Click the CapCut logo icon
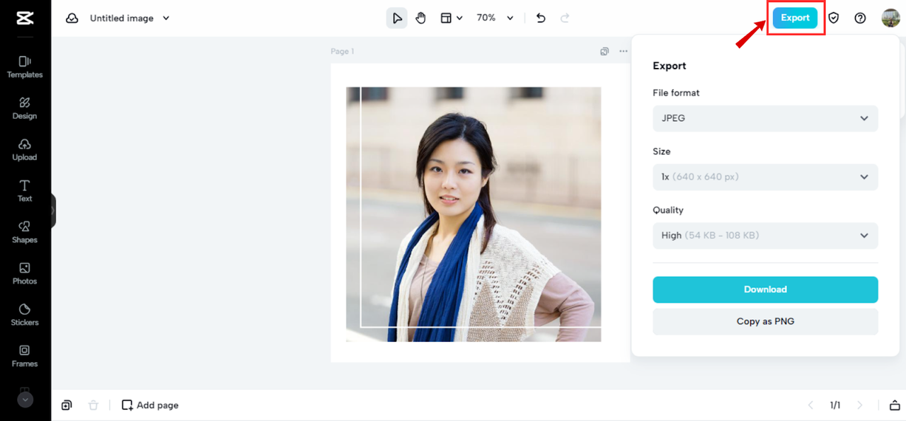Screen dimensions: 906x421 25,18
